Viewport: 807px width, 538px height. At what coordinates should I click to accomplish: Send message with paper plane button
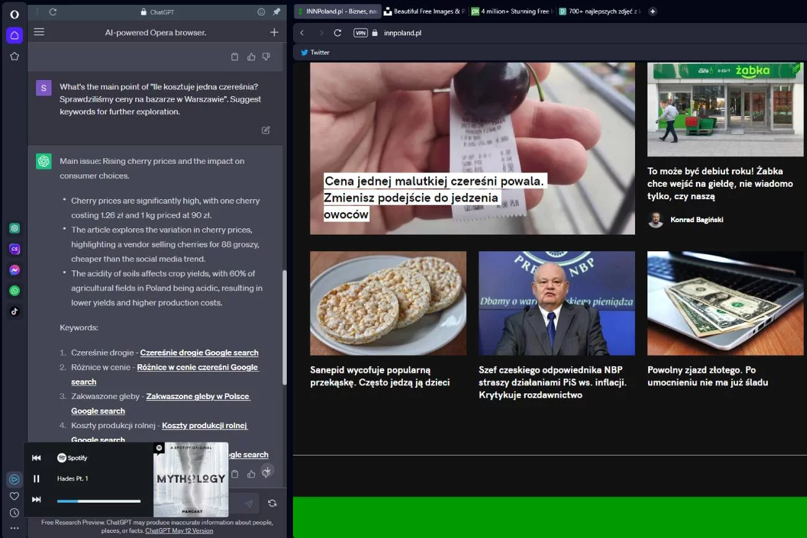tap(248, 504)
